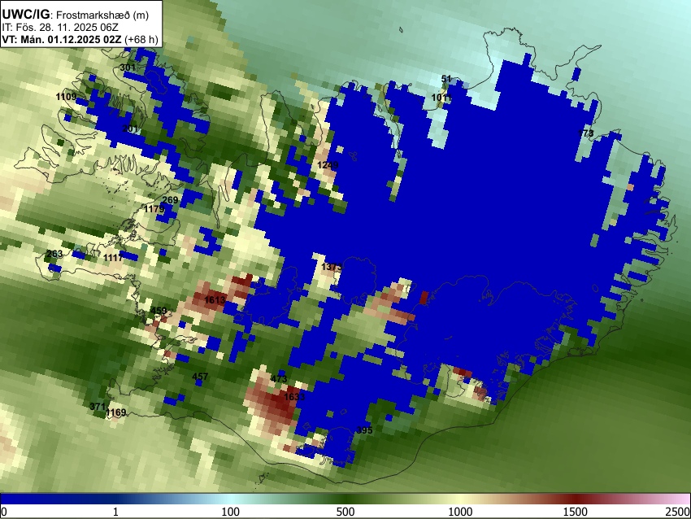691x519 pixels.
Task: Click the map value "301"
Action: pyautogui.click(x=128, y=68)
